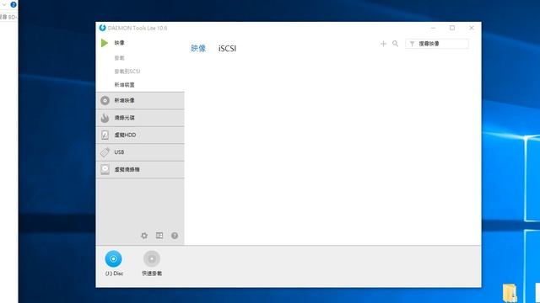The width and height of the screenshot is (540, 303).
Task: Open settings via the gear icon
Action: pos(144,236)
